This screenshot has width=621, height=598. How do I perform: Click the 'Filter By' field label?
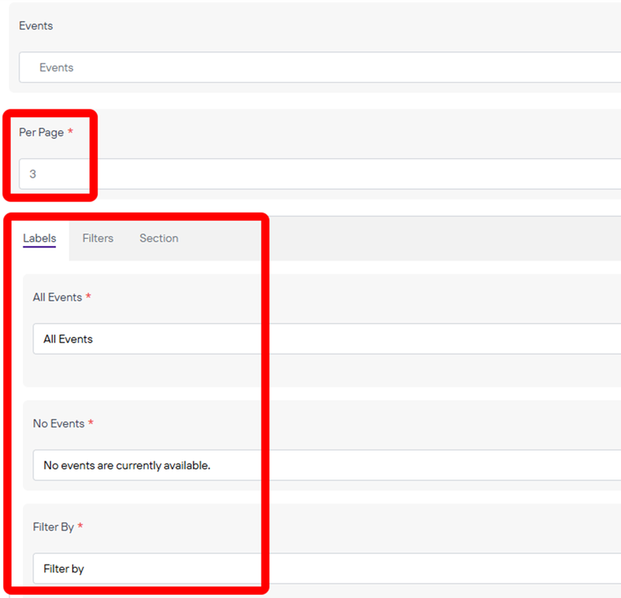tap(54, 527)
